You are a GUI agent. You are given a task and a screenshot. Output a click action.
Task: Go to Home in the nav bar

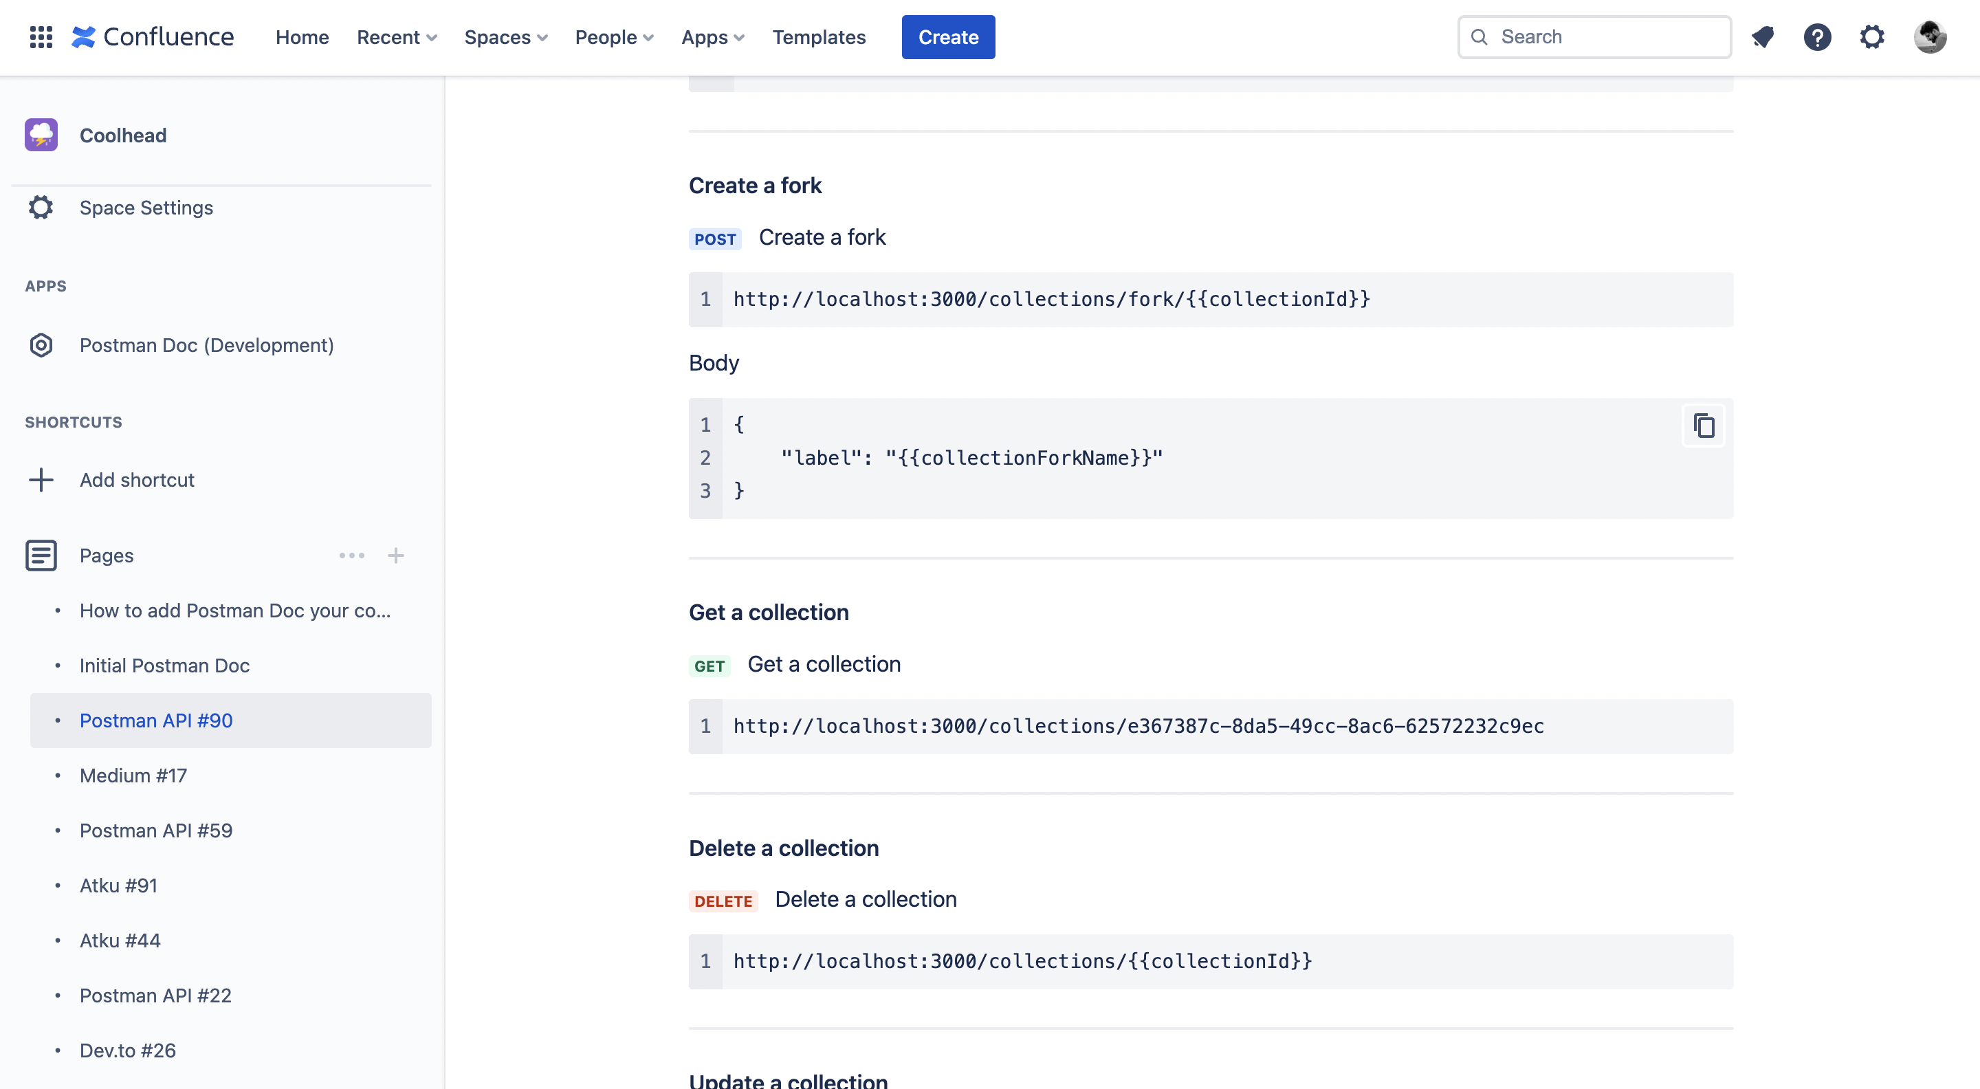tap(302, 37)
